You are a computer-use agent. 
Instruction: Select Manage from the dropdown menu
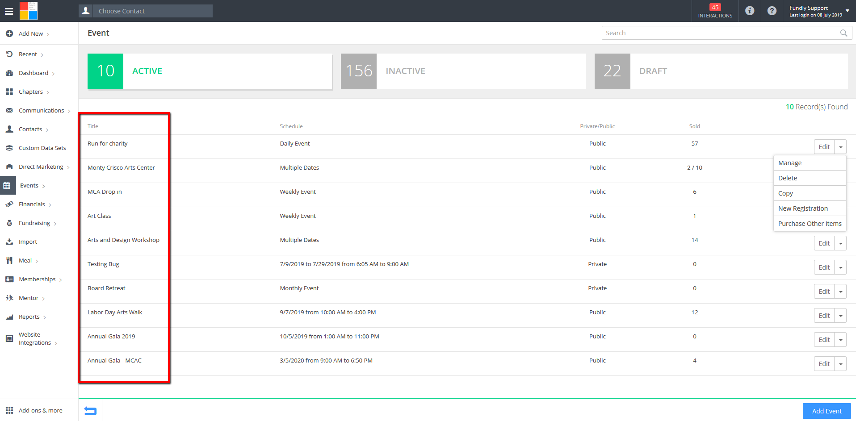point(810,163)
